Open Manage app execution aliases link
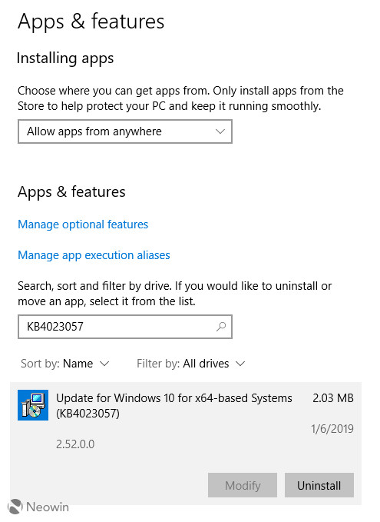Viewport: 380px width, 522px height. click(x=94, y=255)
